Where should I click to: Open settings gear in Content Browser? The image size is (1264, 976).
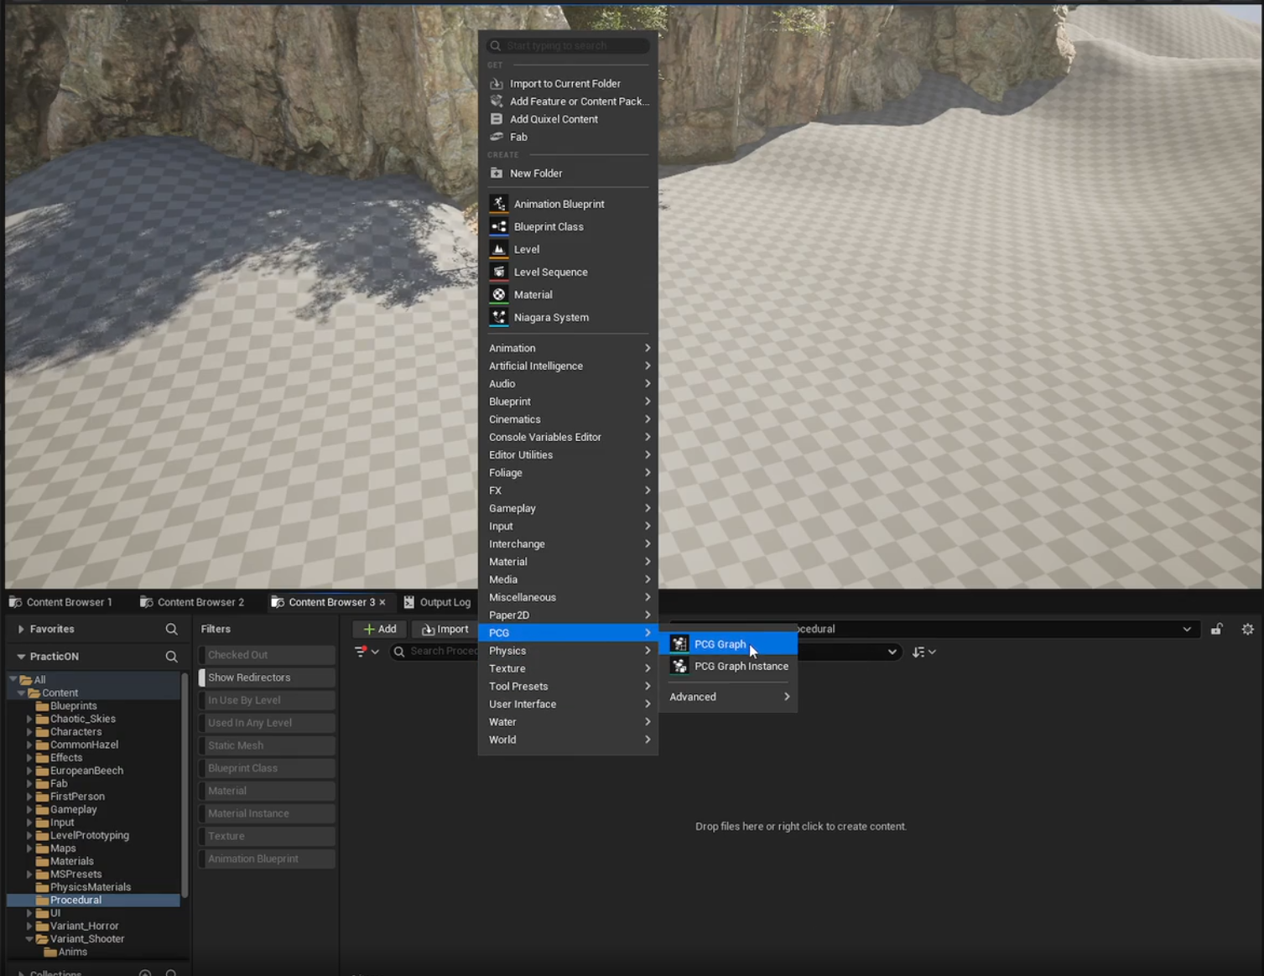coord(1247,629)
